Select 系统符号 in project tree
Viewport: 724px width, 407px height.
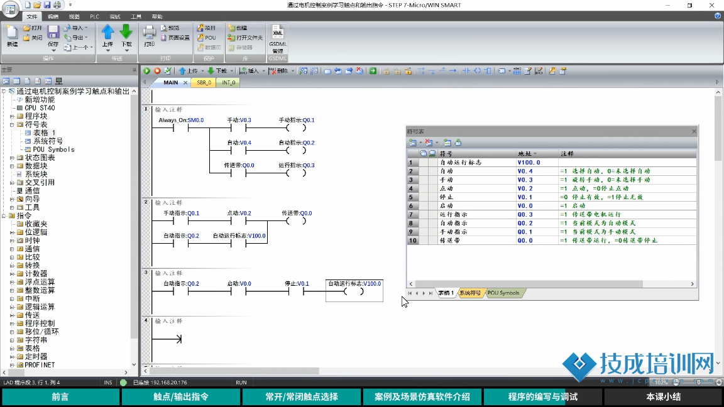pyautogui.click(x=48, y=141)
